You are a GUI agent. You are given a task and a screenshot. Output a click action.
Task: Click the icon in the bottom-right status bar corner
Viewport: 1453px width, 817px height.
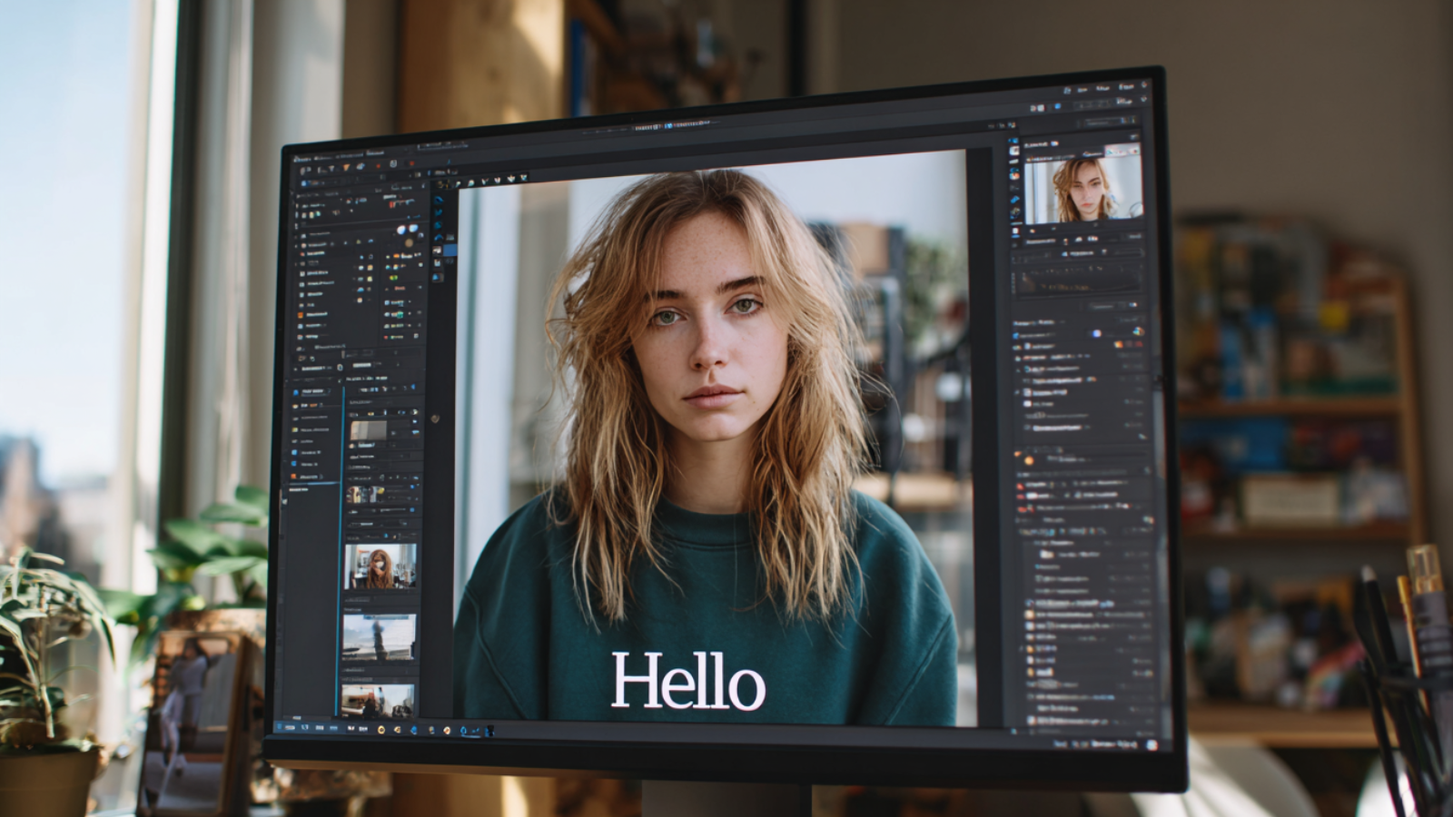1152,744
